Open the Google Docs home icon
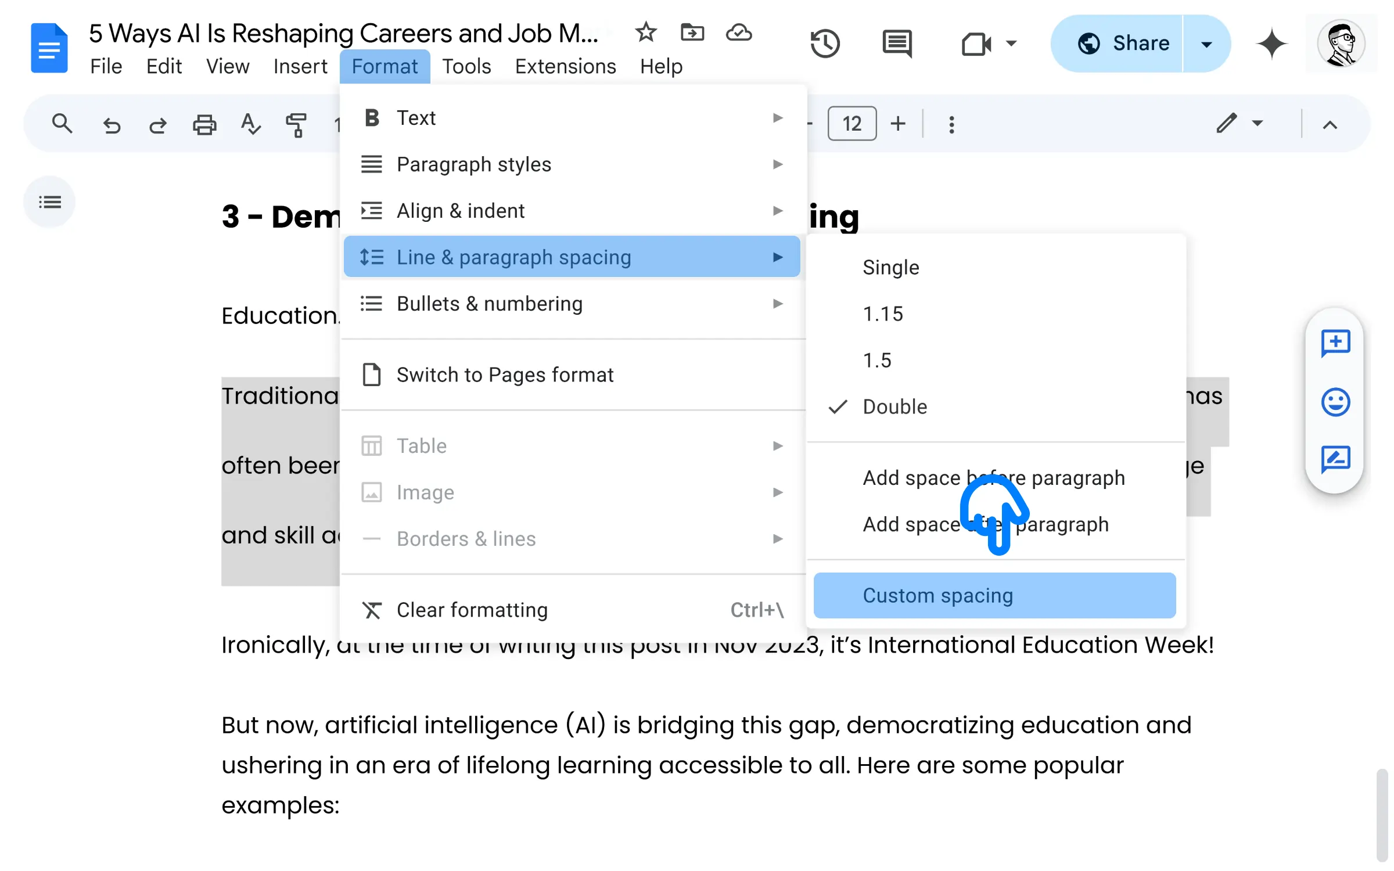 tap(49, 48)
